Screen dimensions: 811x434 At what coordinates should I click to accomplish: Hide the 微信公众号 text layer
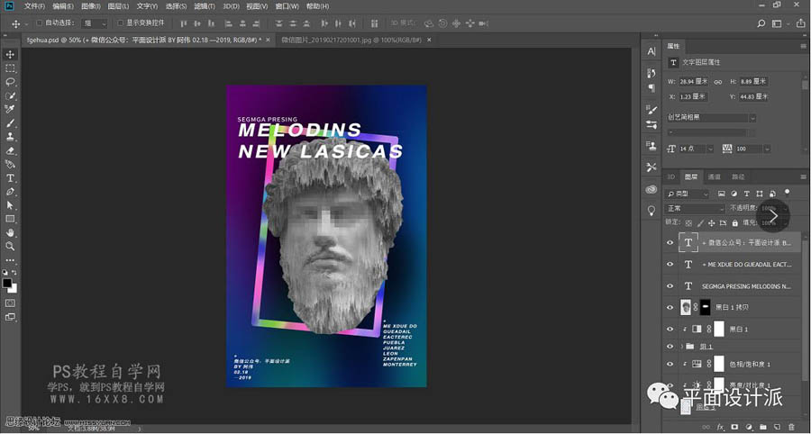point(670,242)
